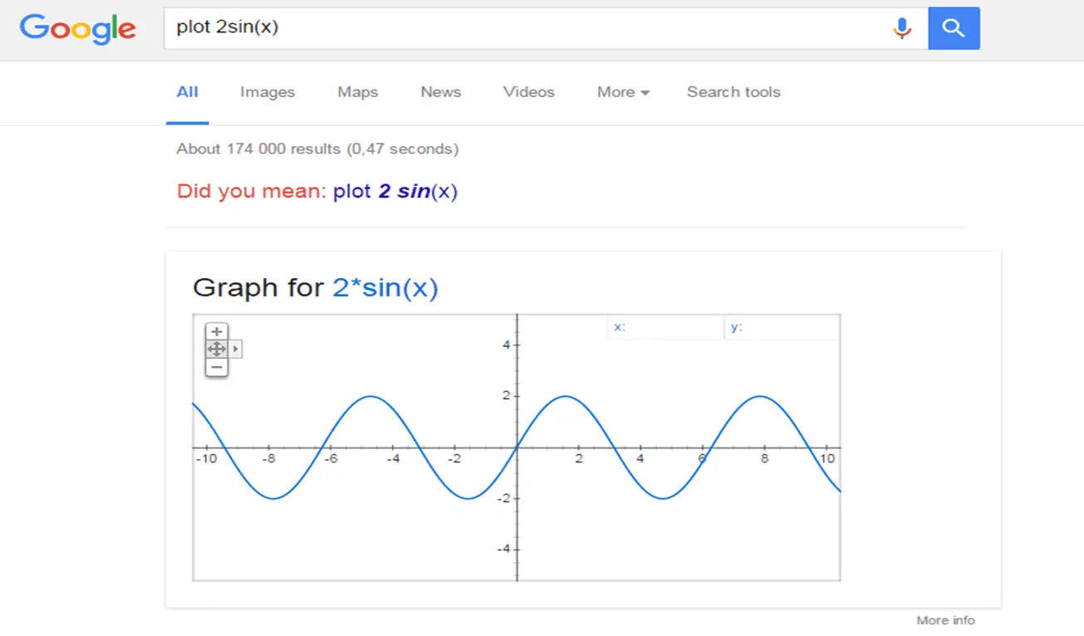Go to Google logo homepage
Image resolution: width=1084 pixels, height=636 pixels.
(x=78, y=29)
